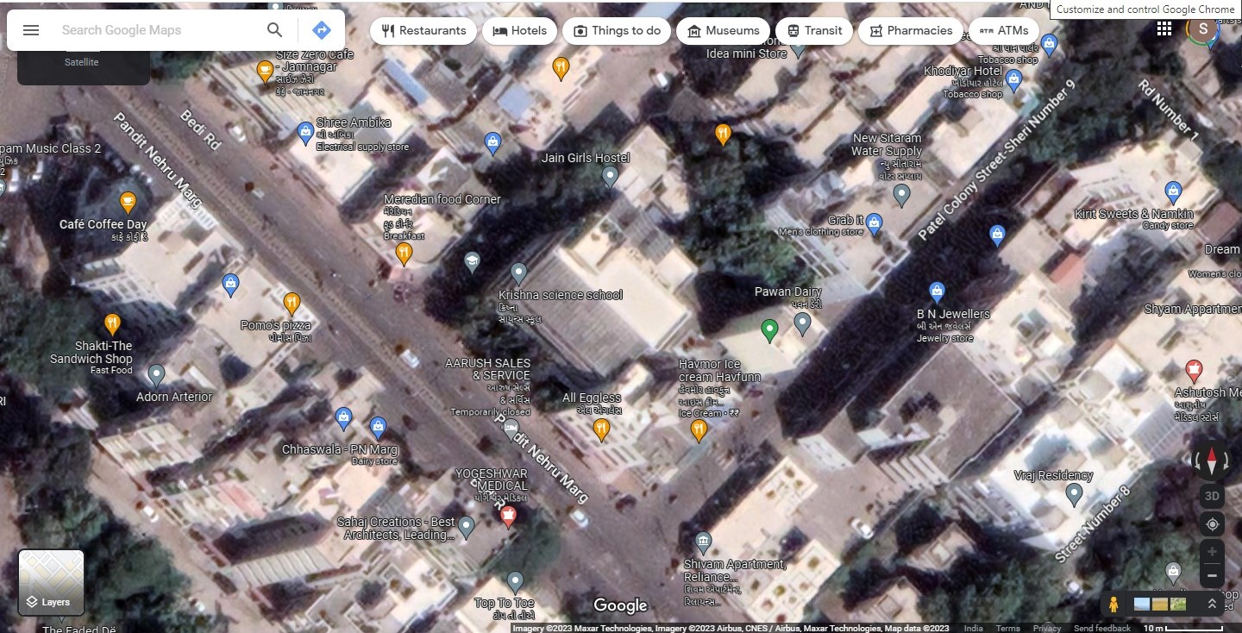Select the Pharmacies chip

coord(910,30)
